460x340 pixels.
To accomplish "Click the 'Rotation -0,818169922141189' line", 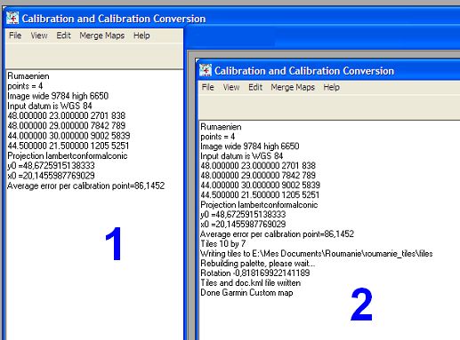I will click(255, 273).
